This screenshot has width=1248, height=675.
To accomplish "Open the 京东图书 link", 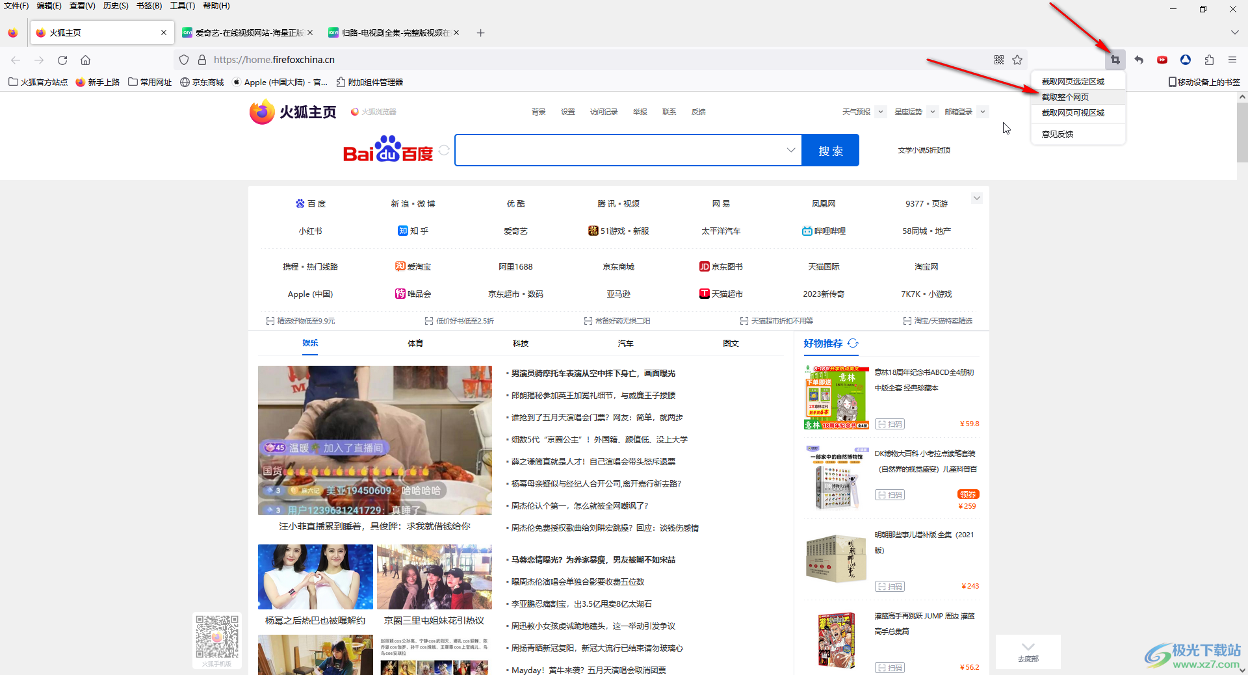I will 721,266.
